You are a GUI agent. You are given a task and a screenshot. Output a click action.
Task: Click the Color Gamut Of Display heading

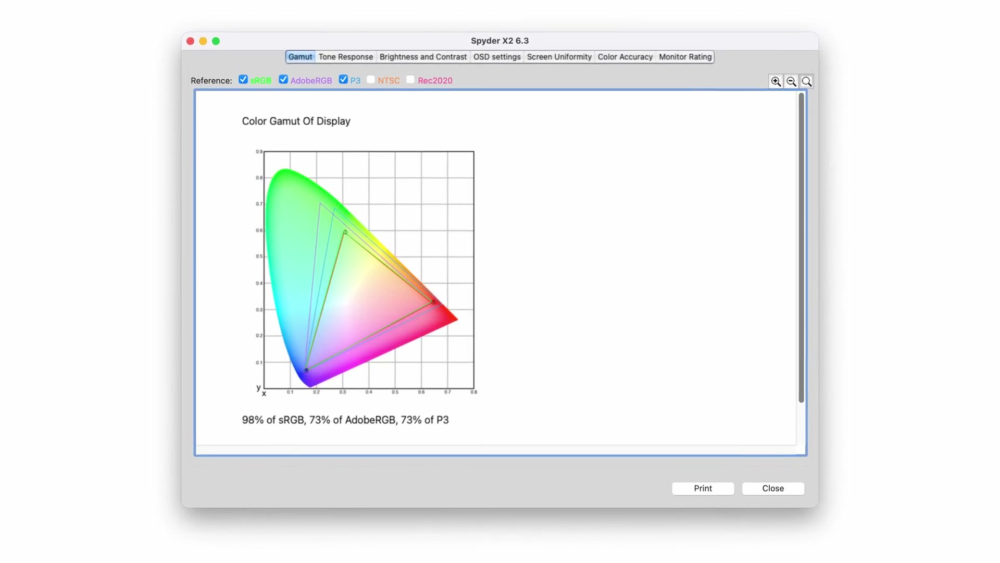click(296, 121)
